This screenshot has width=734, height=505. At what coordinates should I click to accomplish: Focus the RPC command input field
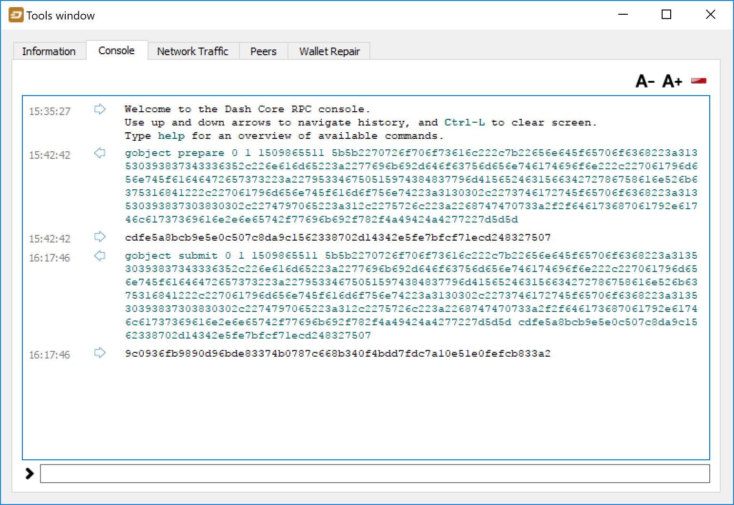[x=375, y=474]
